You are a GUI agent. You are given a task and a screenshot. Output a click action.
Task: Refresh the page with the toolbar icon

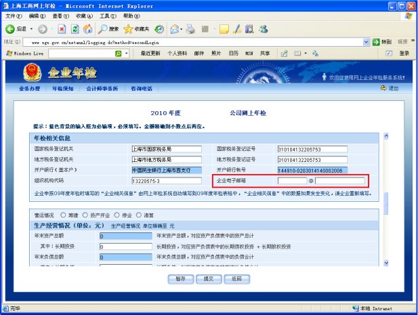pos(75,29)
